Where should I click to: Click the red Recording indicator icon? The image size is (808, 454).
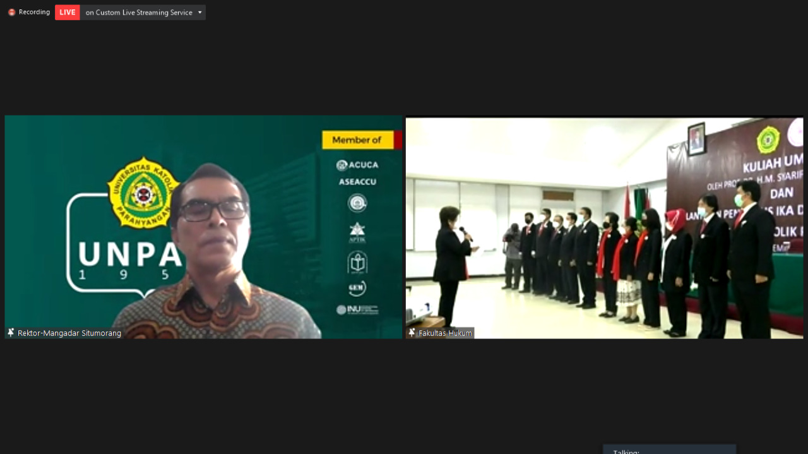pyautogui.click(x=11, y=12)
